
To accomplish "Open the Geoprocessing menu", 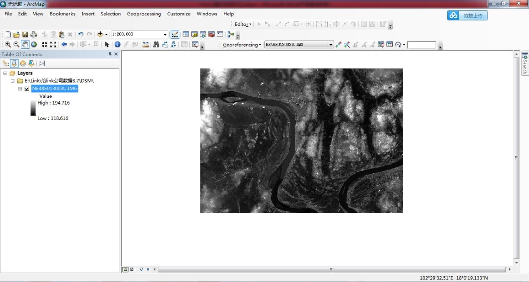I will 144,14.
